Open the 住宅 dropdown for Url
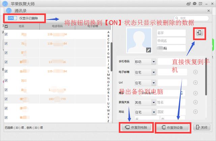The image size is (216, 141). pyautogui.click(x=145, y=83)
